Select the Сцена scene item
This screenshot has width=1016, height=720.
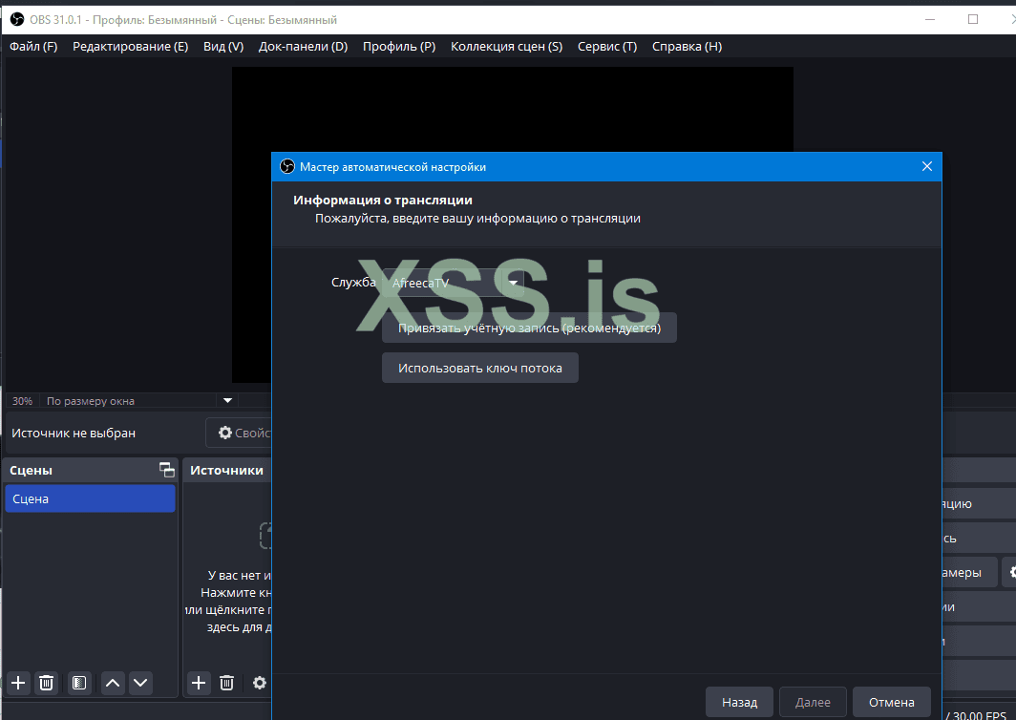pos(90,499)
